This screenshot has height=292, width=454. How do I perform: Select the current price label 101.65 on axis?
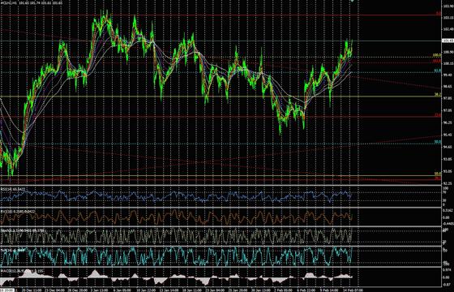pos(447,41)
